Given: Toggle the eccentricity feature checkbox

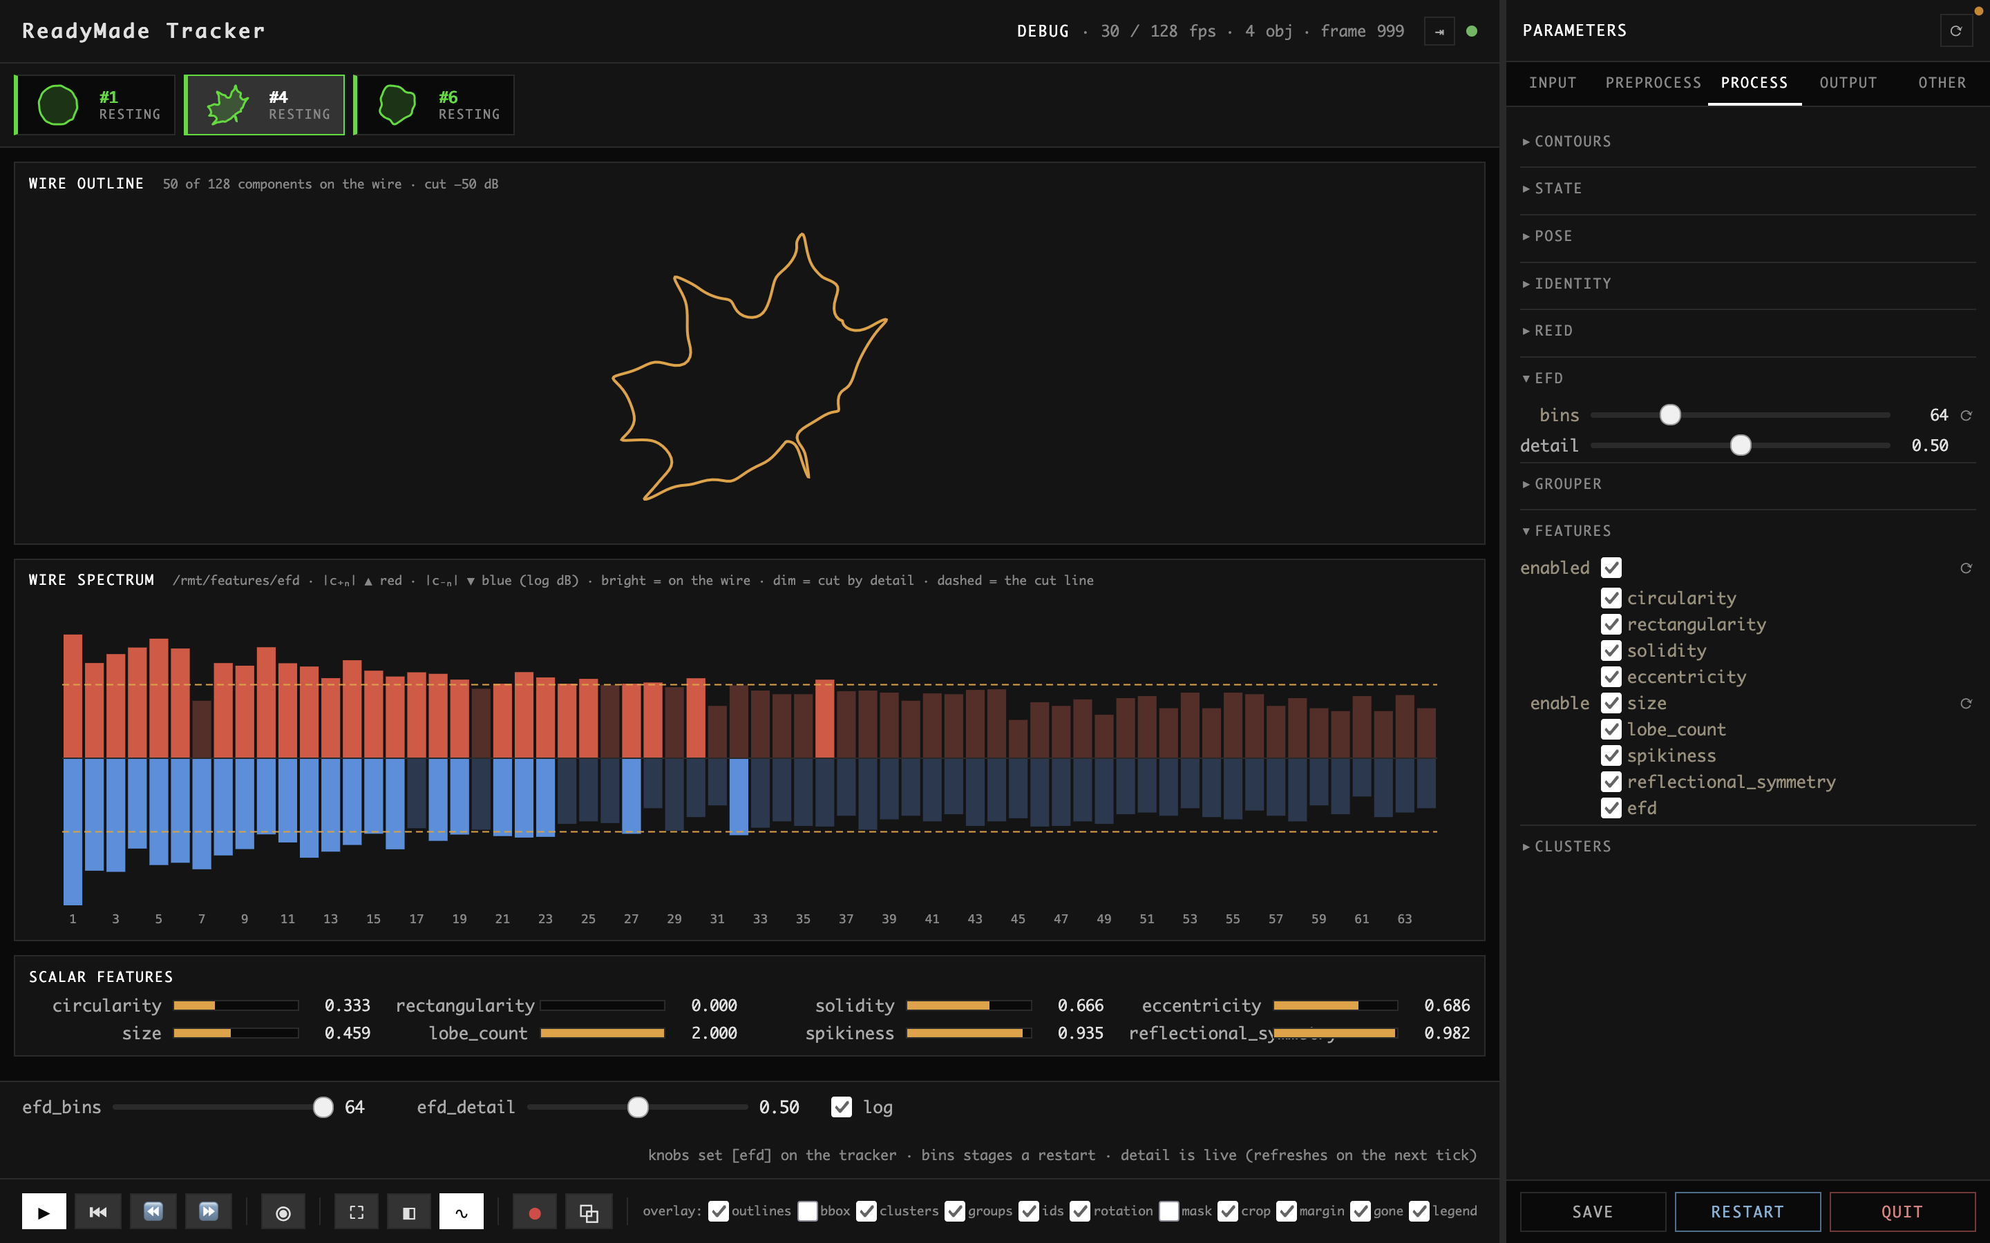Looking at the screenshot, I should [x=1611, y=677].
